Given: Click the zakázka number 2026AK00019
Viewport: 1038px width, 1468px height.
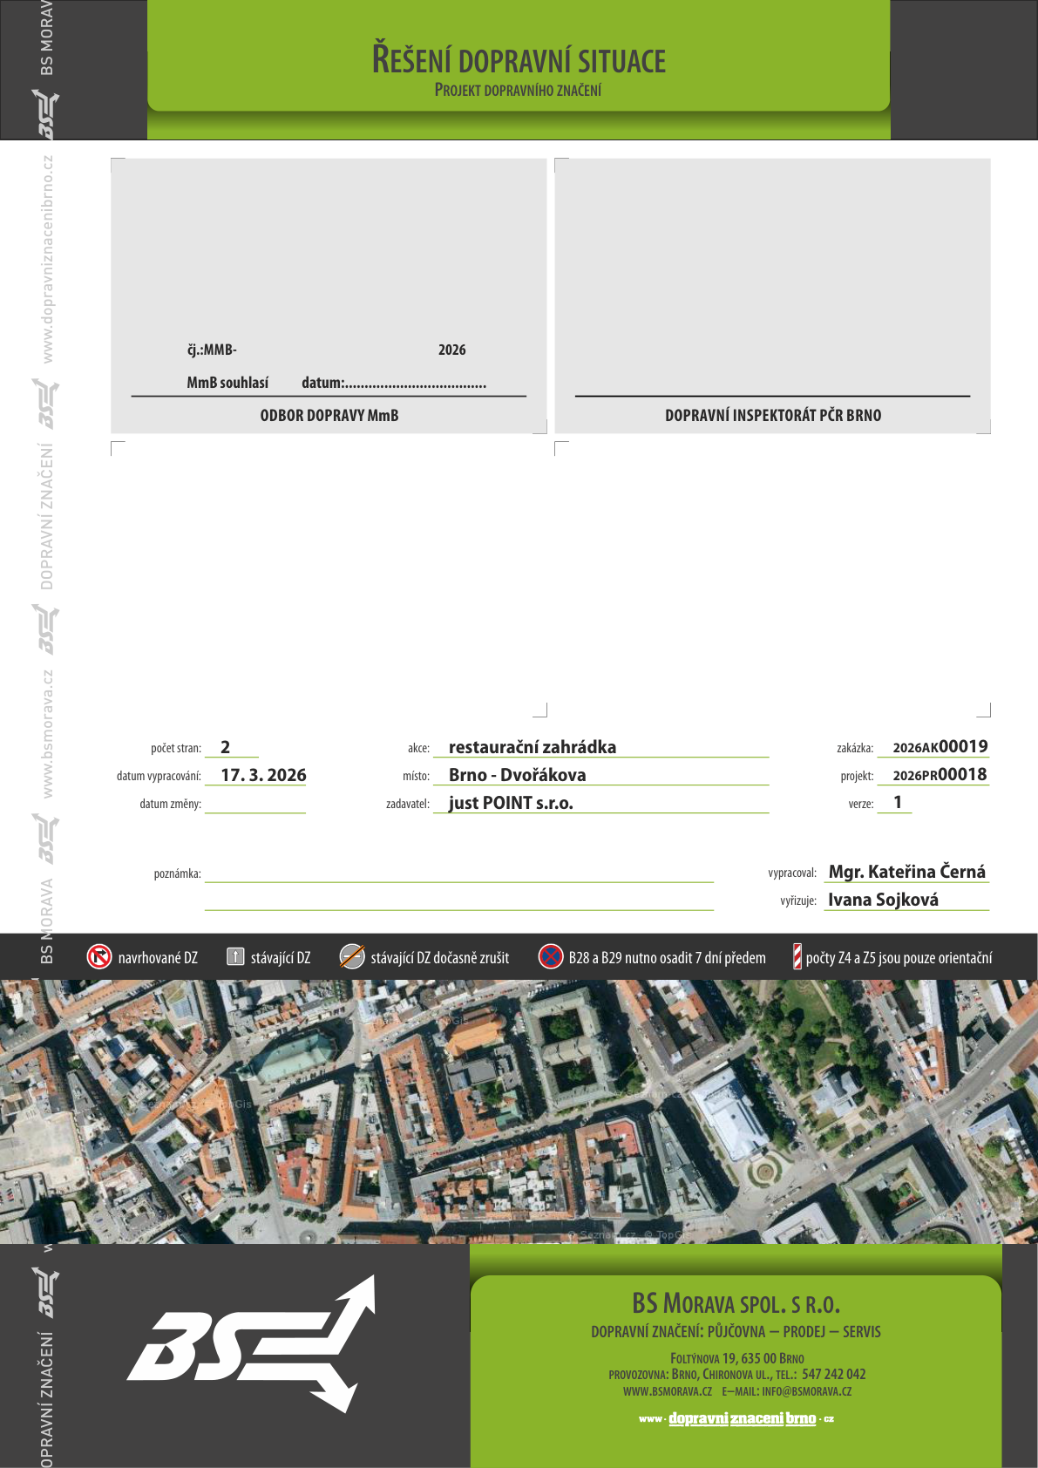Looking at the screenshot, I should [x=940, y=747].
